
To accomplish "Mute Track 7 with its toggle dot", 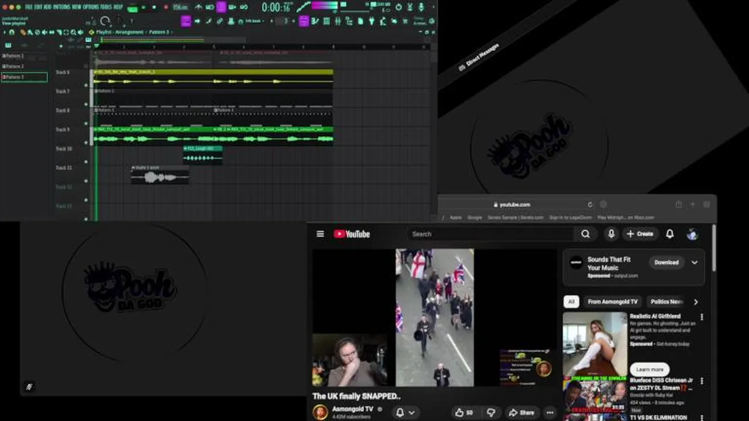I will [87, 105].
